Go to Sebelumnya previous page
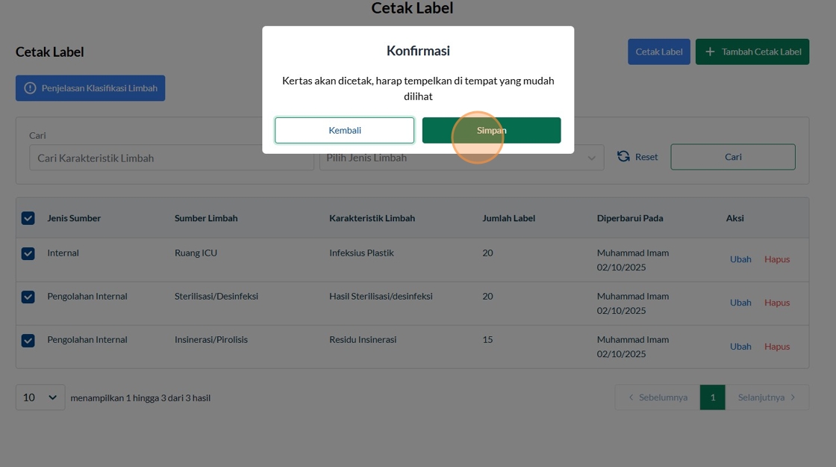The image size is (836, 467). click(x=658, y=398)
